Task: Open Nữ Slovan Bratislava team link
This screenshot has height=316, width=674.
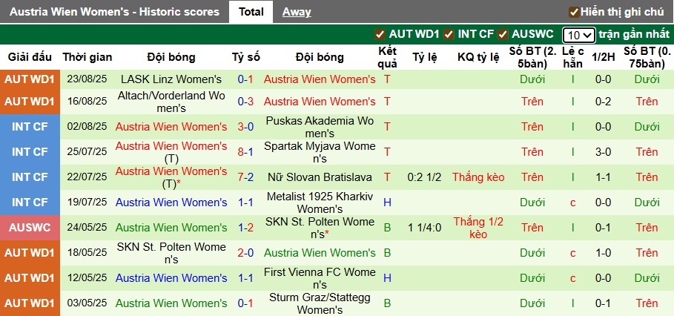Action: click(320, 177)
